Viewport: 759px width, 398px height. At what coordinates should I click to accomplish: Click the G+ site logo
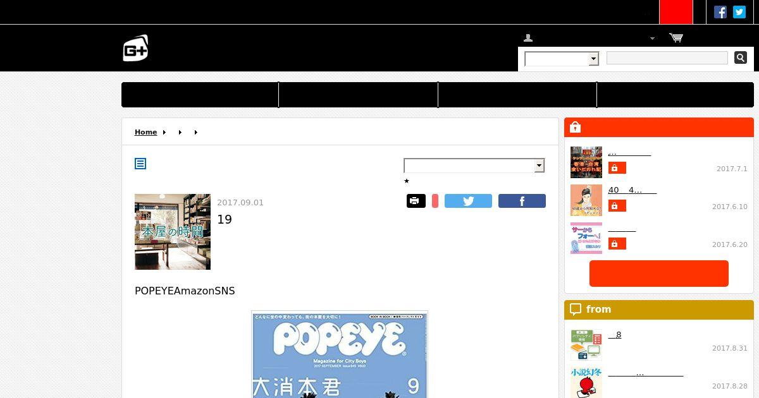135,48
